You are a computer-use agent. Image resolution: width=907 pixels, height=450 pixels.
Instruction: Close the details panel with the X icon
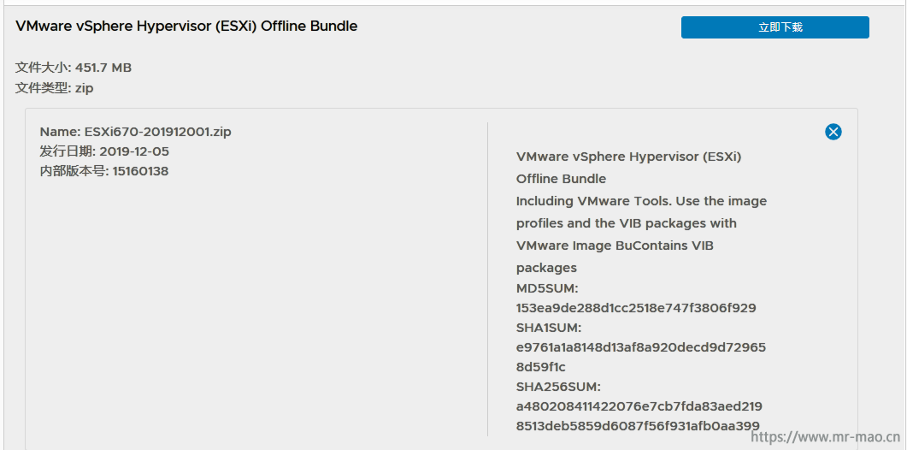833,132
